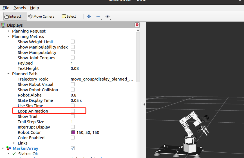Enable Show Robot Collision checkbox

(73, 90)
